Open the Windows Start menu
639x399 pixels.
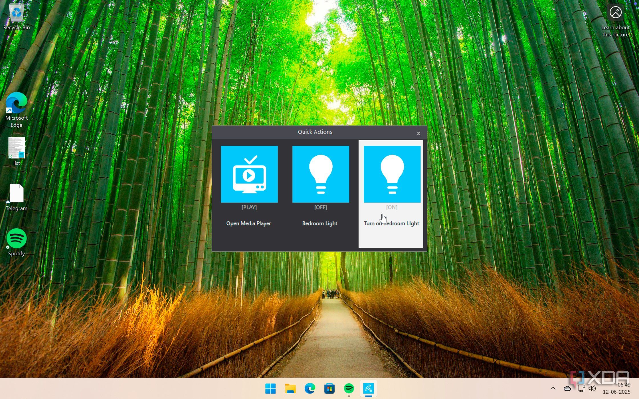tap(270, 388)
